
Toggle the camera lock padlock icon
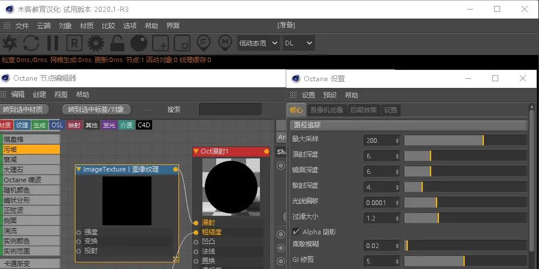[x=117, y=43]
